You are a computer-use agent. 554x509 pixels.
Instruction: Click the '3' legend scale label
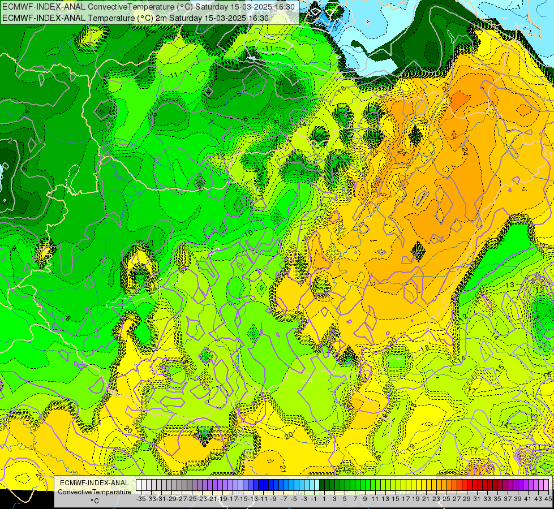(x=334, y=499)
